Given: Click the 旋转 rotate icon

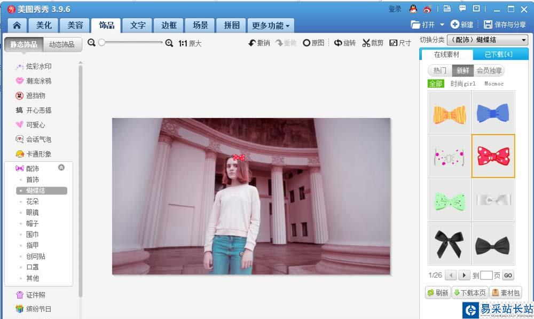Looking at the screenshot, I should tap(338, 43).
